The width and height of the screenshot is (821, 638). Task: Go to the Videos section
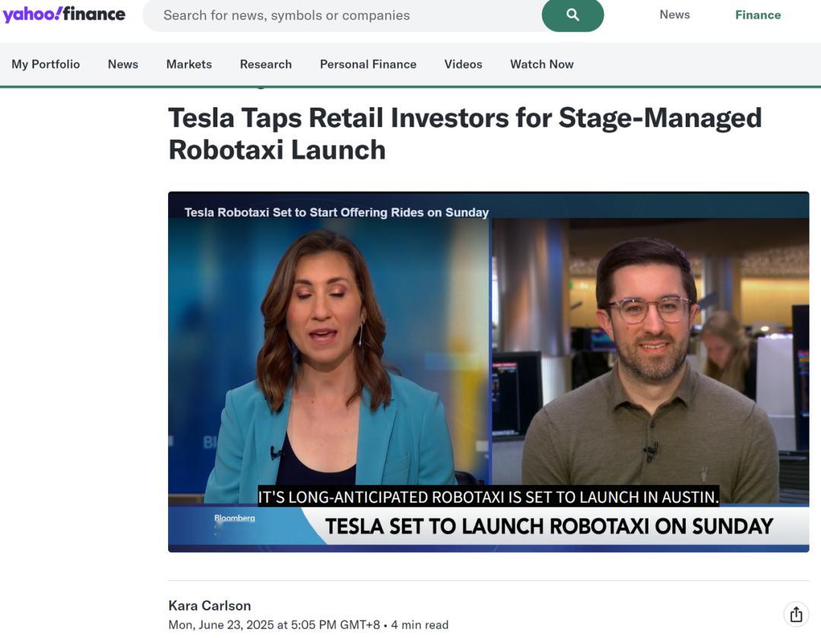pos(464,64)
